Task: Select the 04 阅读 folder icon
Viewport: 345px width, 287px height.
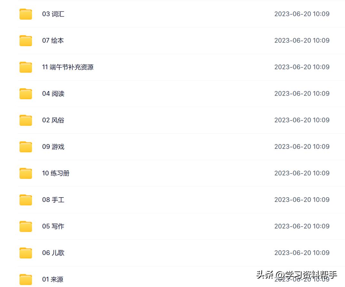Action: (x=26, y=94)
